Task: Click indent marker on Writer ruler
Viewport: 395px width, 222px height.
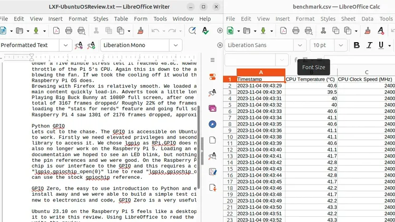Action: click(x=32, y=57)
